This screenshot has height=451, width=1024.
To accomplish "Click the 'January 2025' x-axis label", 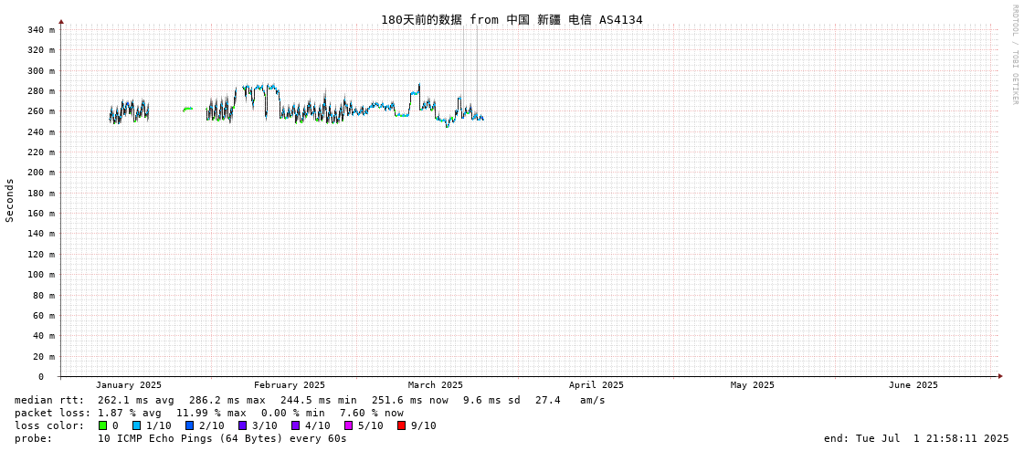I will pyautogui.click(x=129, y=385).
